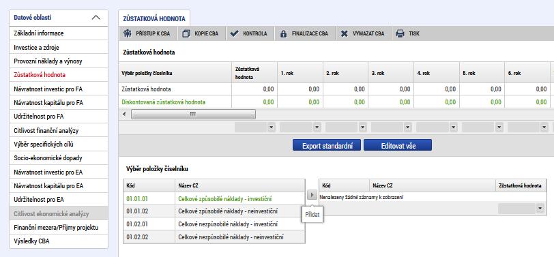Screen dimensions: 554x257
Task: Open Finanční mezera/Příjmy projektu
Action: pyautogui.click(x=59, y=228)
